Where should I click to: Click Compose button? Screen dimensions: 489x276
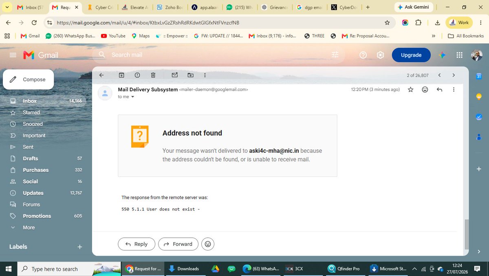(x=29, y=79)
